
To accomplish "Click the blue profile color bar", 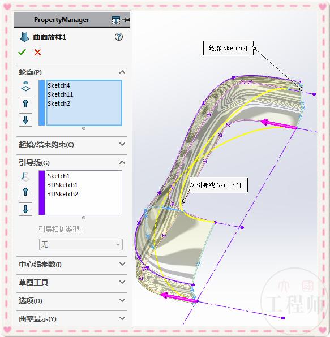I will coord(42,103).
